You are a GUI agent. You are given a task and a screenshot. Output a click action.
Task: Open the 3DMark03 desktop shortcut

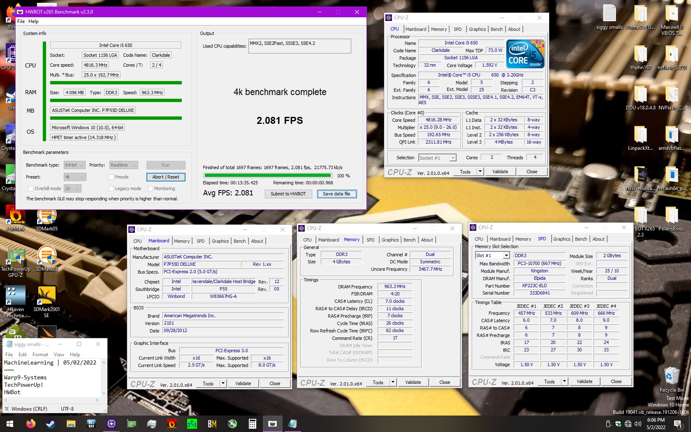pos(46,258)
